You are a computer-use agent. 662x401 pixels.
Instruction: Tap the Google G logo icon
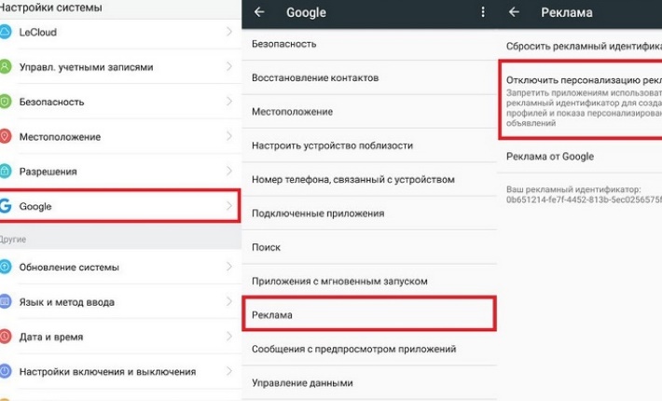(x=5, y=206)
